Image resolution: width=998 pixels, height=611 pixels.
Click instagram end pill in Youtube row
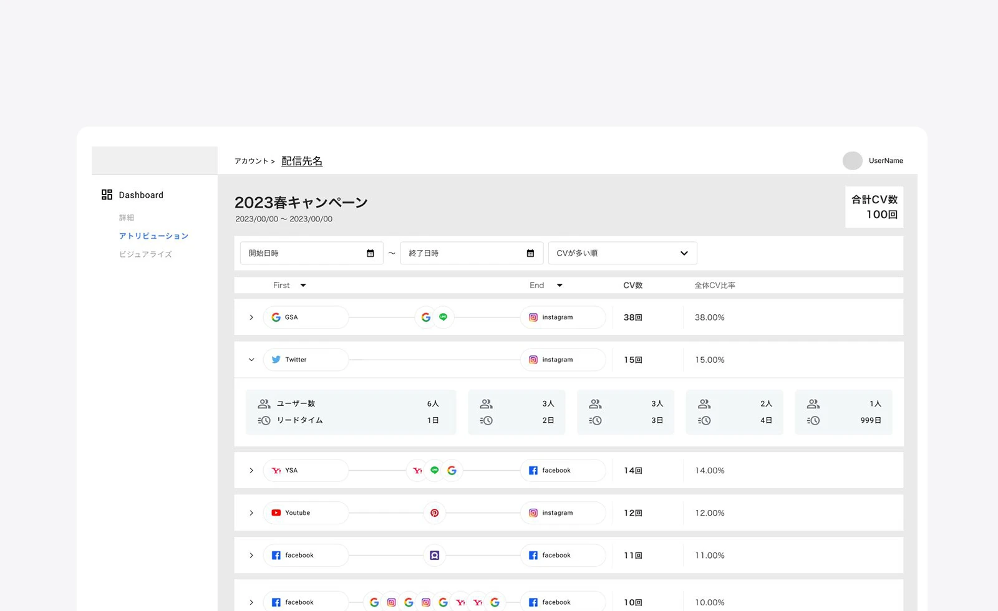563,513
